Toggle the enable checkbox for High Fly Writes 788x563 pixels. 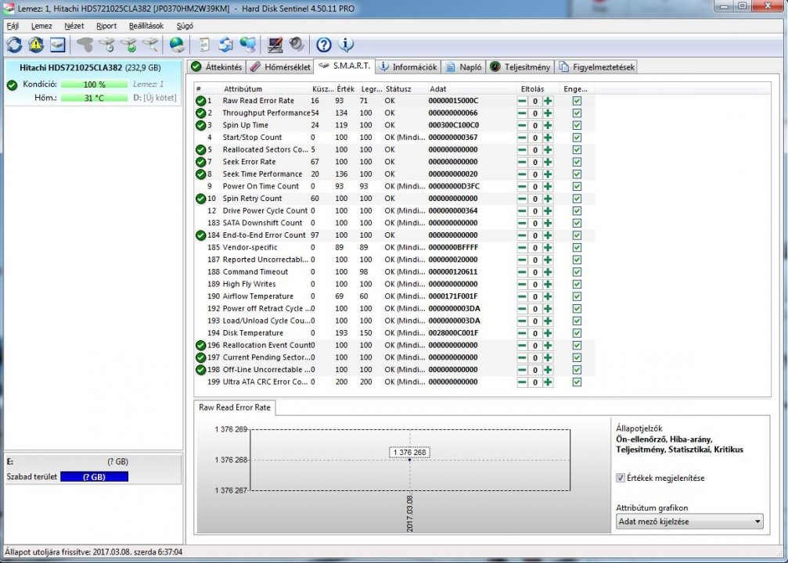click(x=577, y=285)
